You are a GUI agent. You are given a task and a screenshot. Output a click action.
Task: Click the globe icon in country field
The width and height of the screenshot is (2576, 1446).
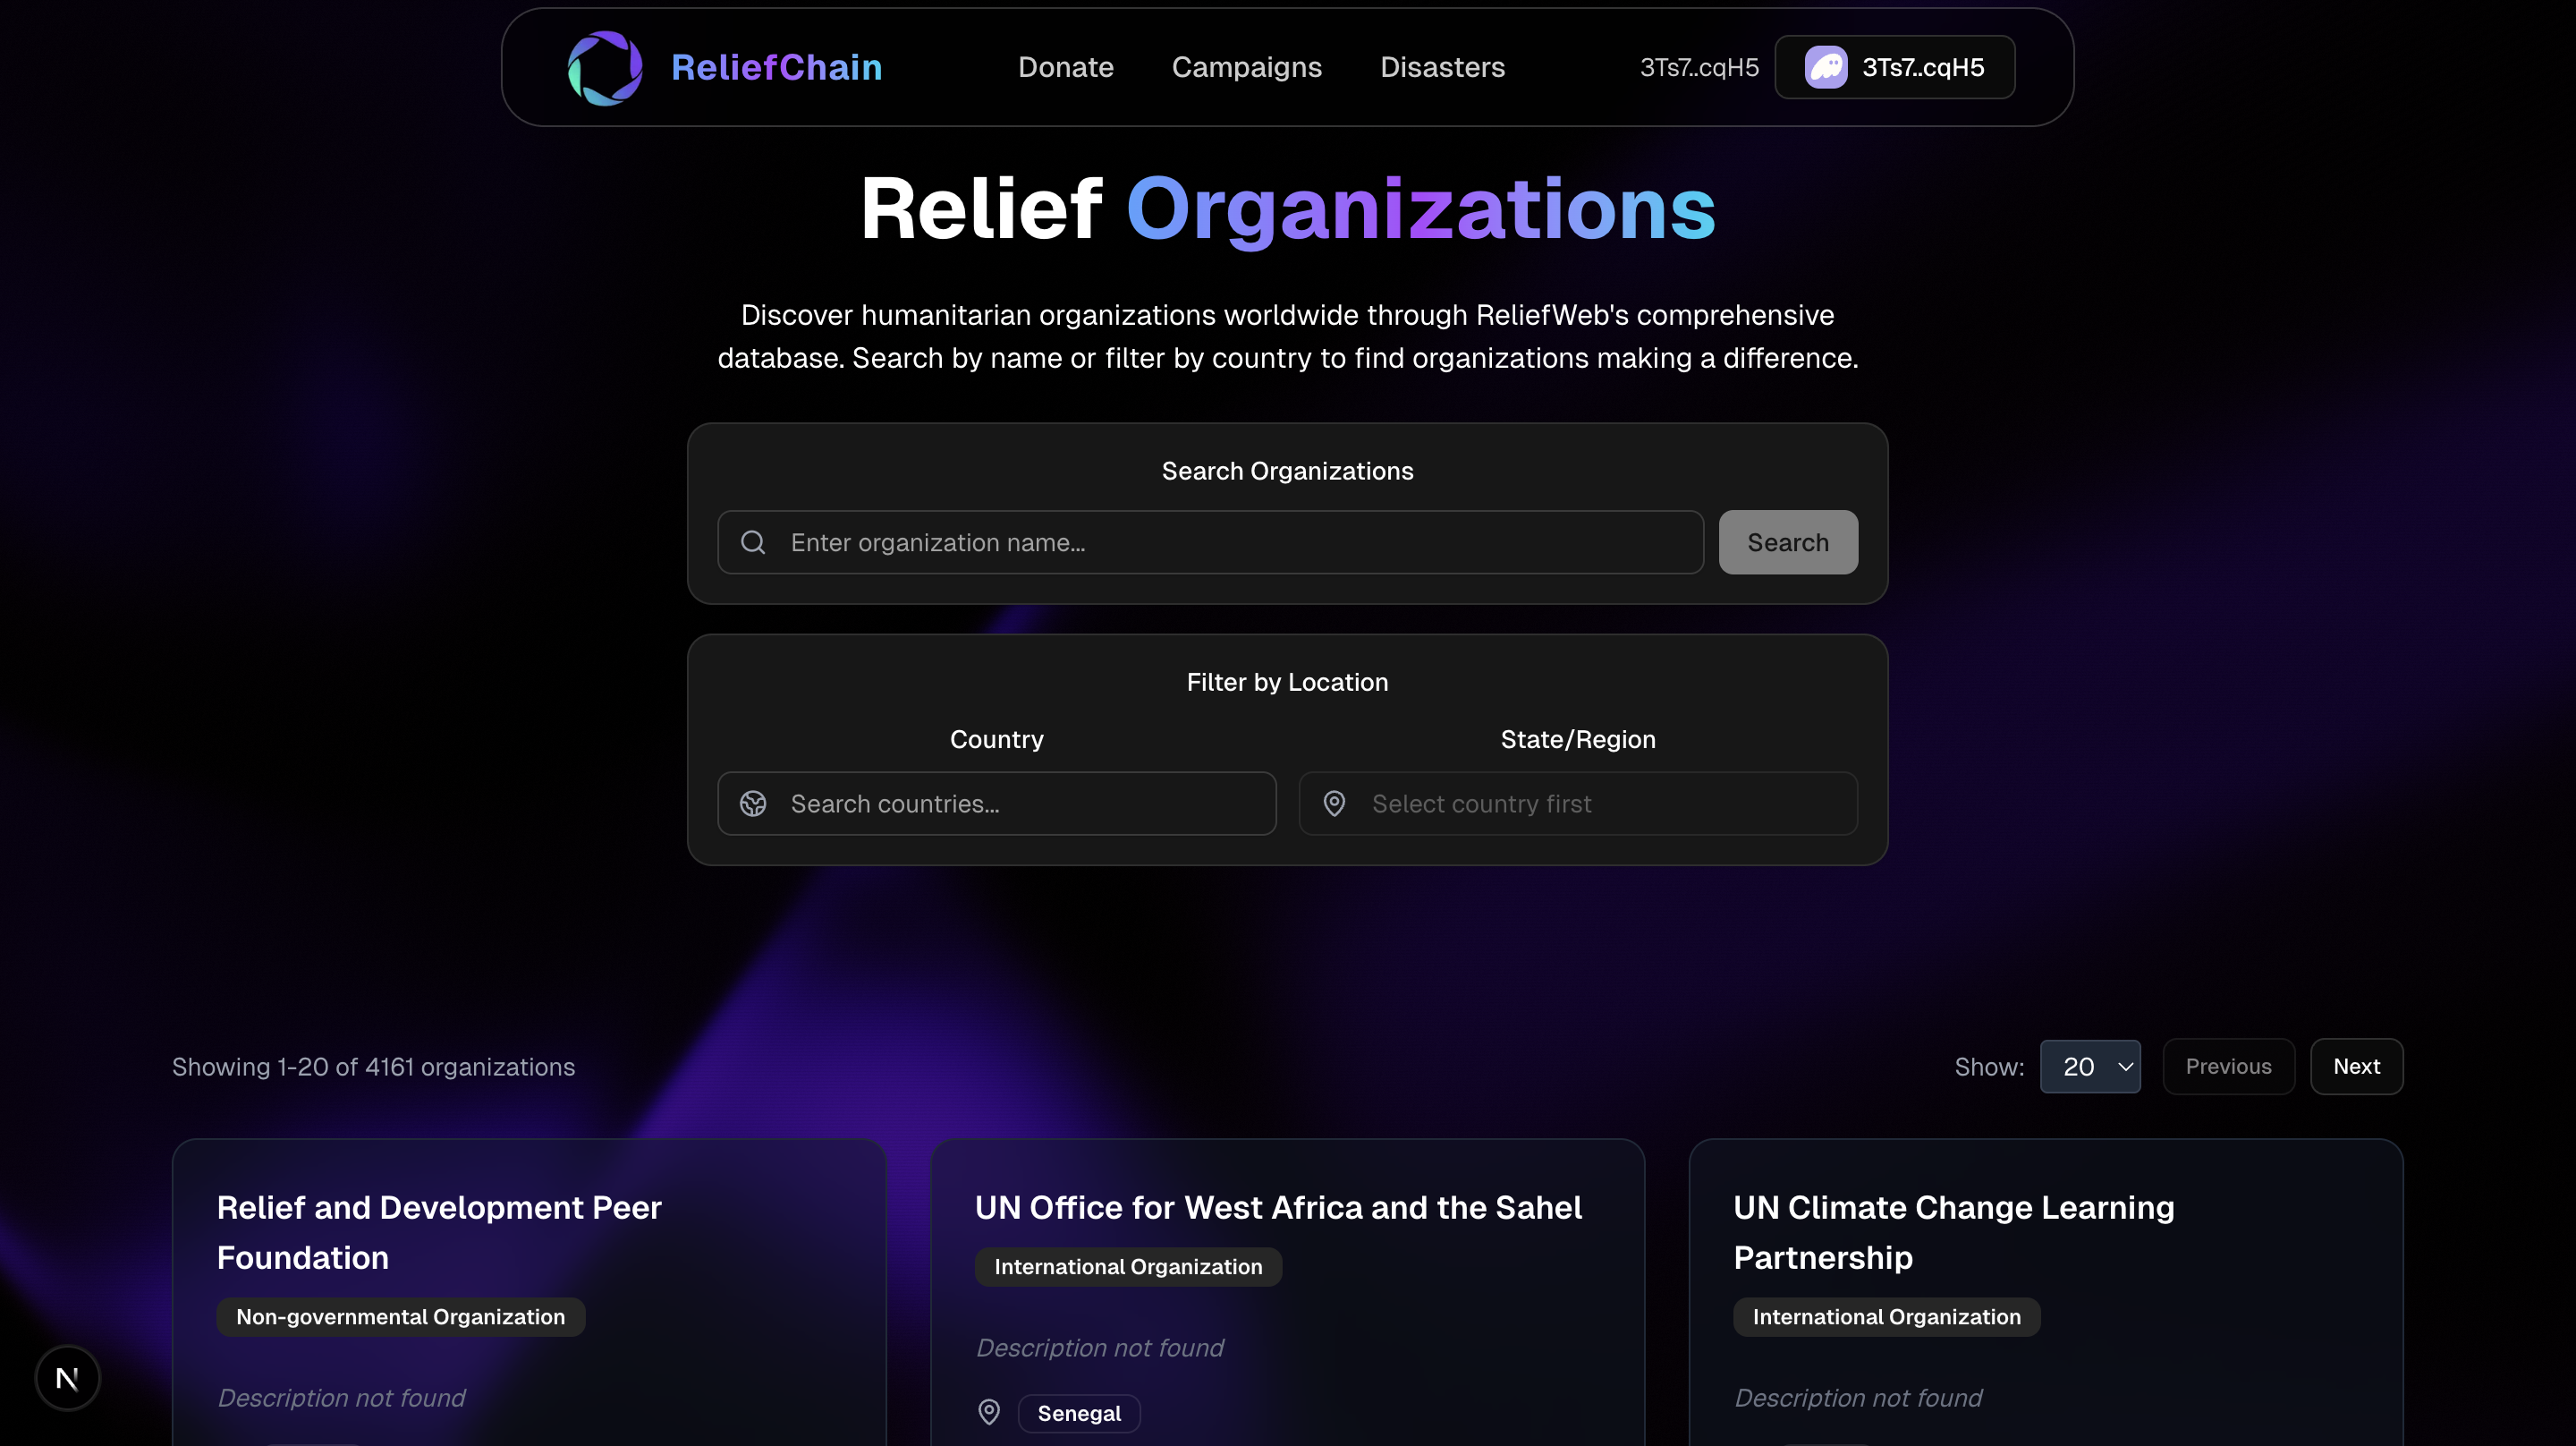point(753,804)
